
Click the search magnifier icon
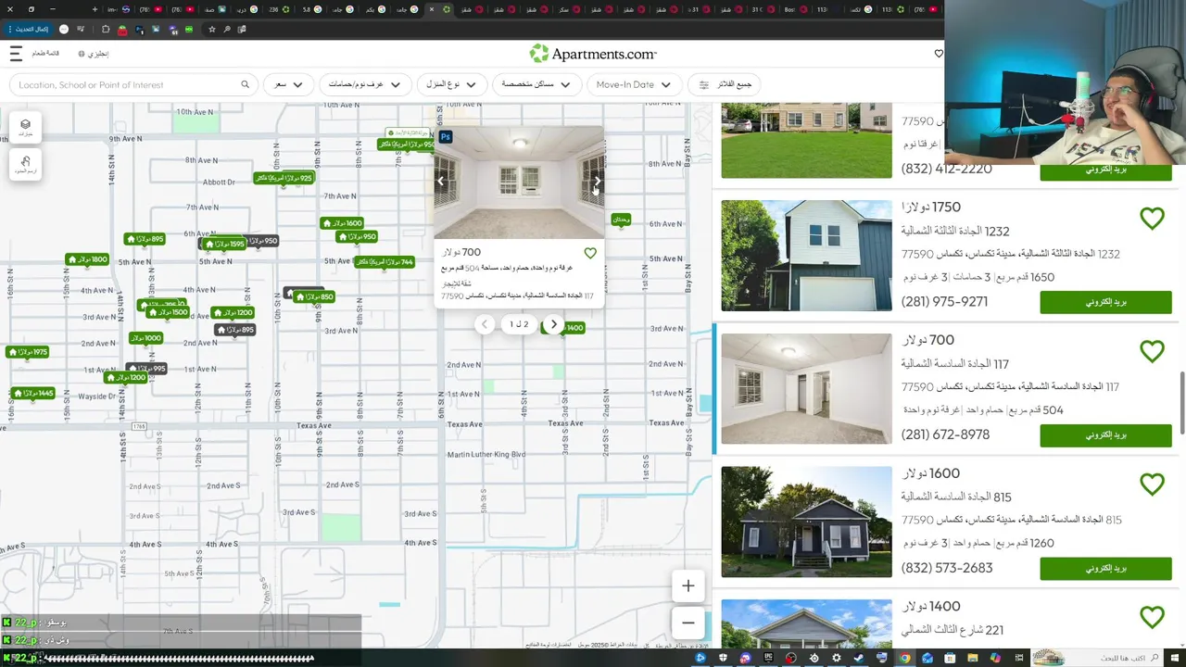(246, 84)
